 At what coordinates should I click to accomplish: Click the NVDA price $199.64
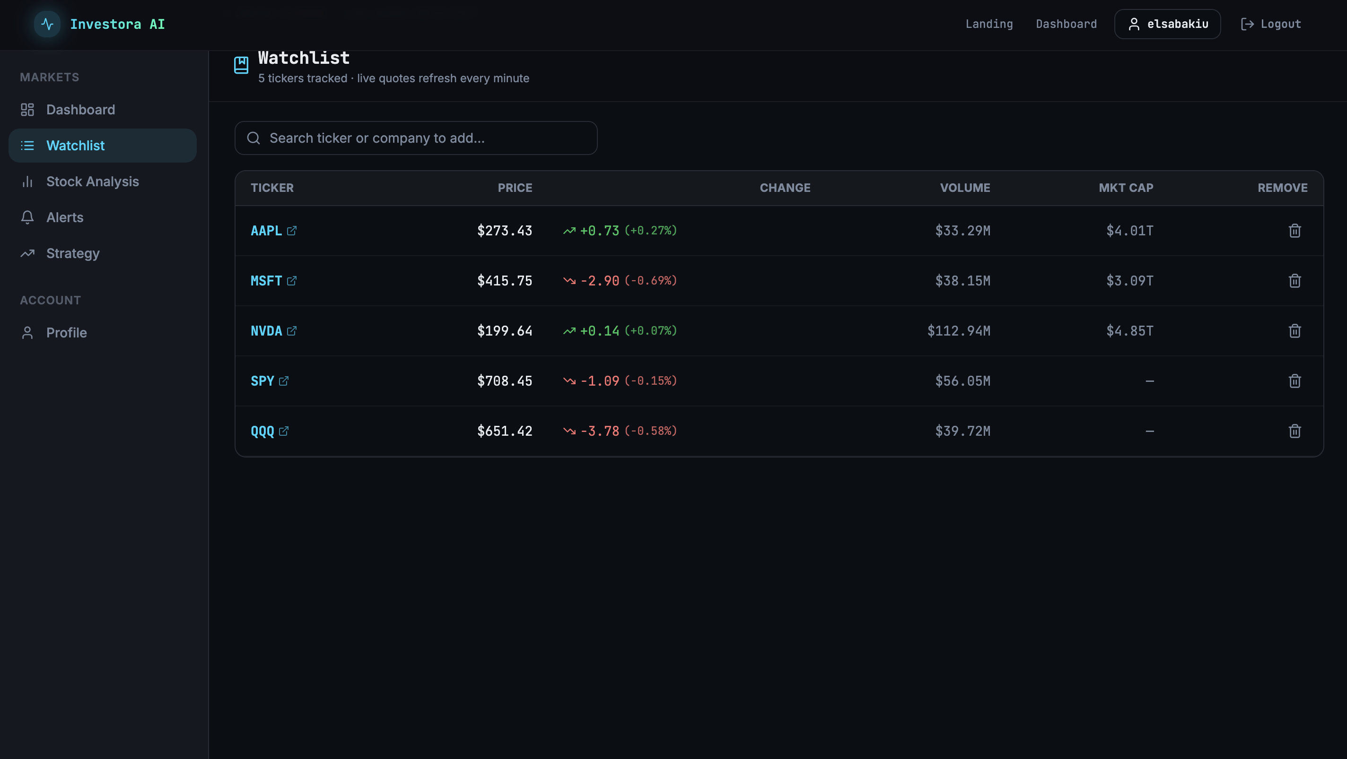(x=505, y=331)
